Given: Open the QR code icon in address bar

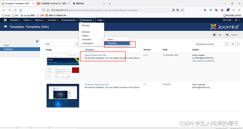Looking at the screenshot, I should click(x=174, y=10).
